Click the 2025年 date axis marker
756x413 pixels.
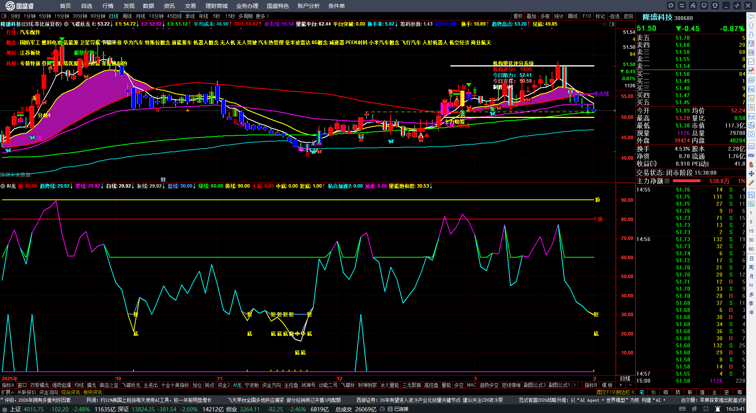[x=9, y=378]
